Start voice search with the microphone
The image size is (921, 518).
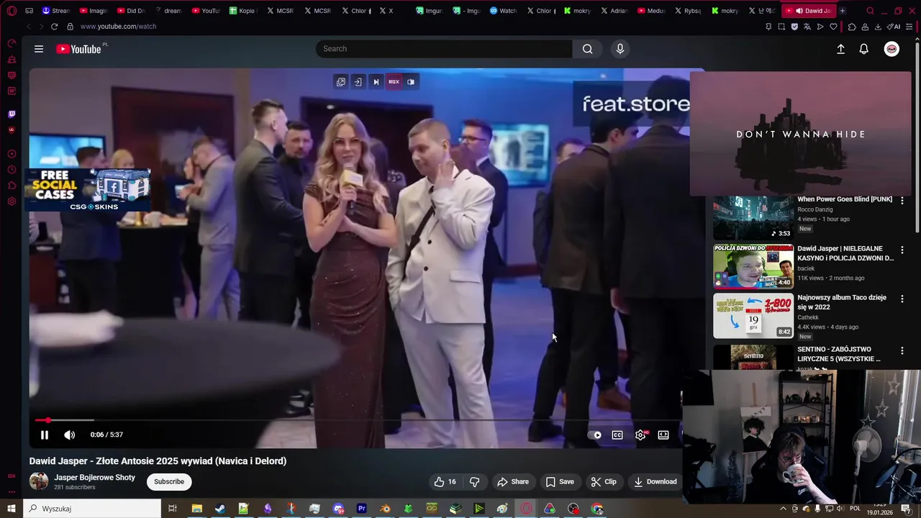pyautogui.click(x=620, y=49)
